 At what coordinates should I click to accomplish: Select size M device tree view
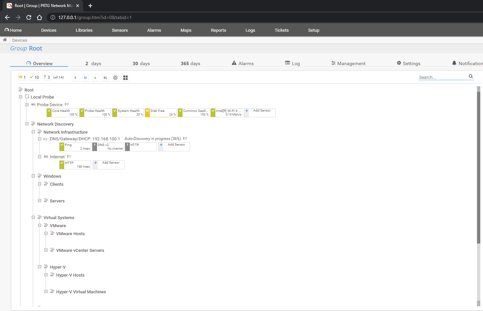[85, 77]
